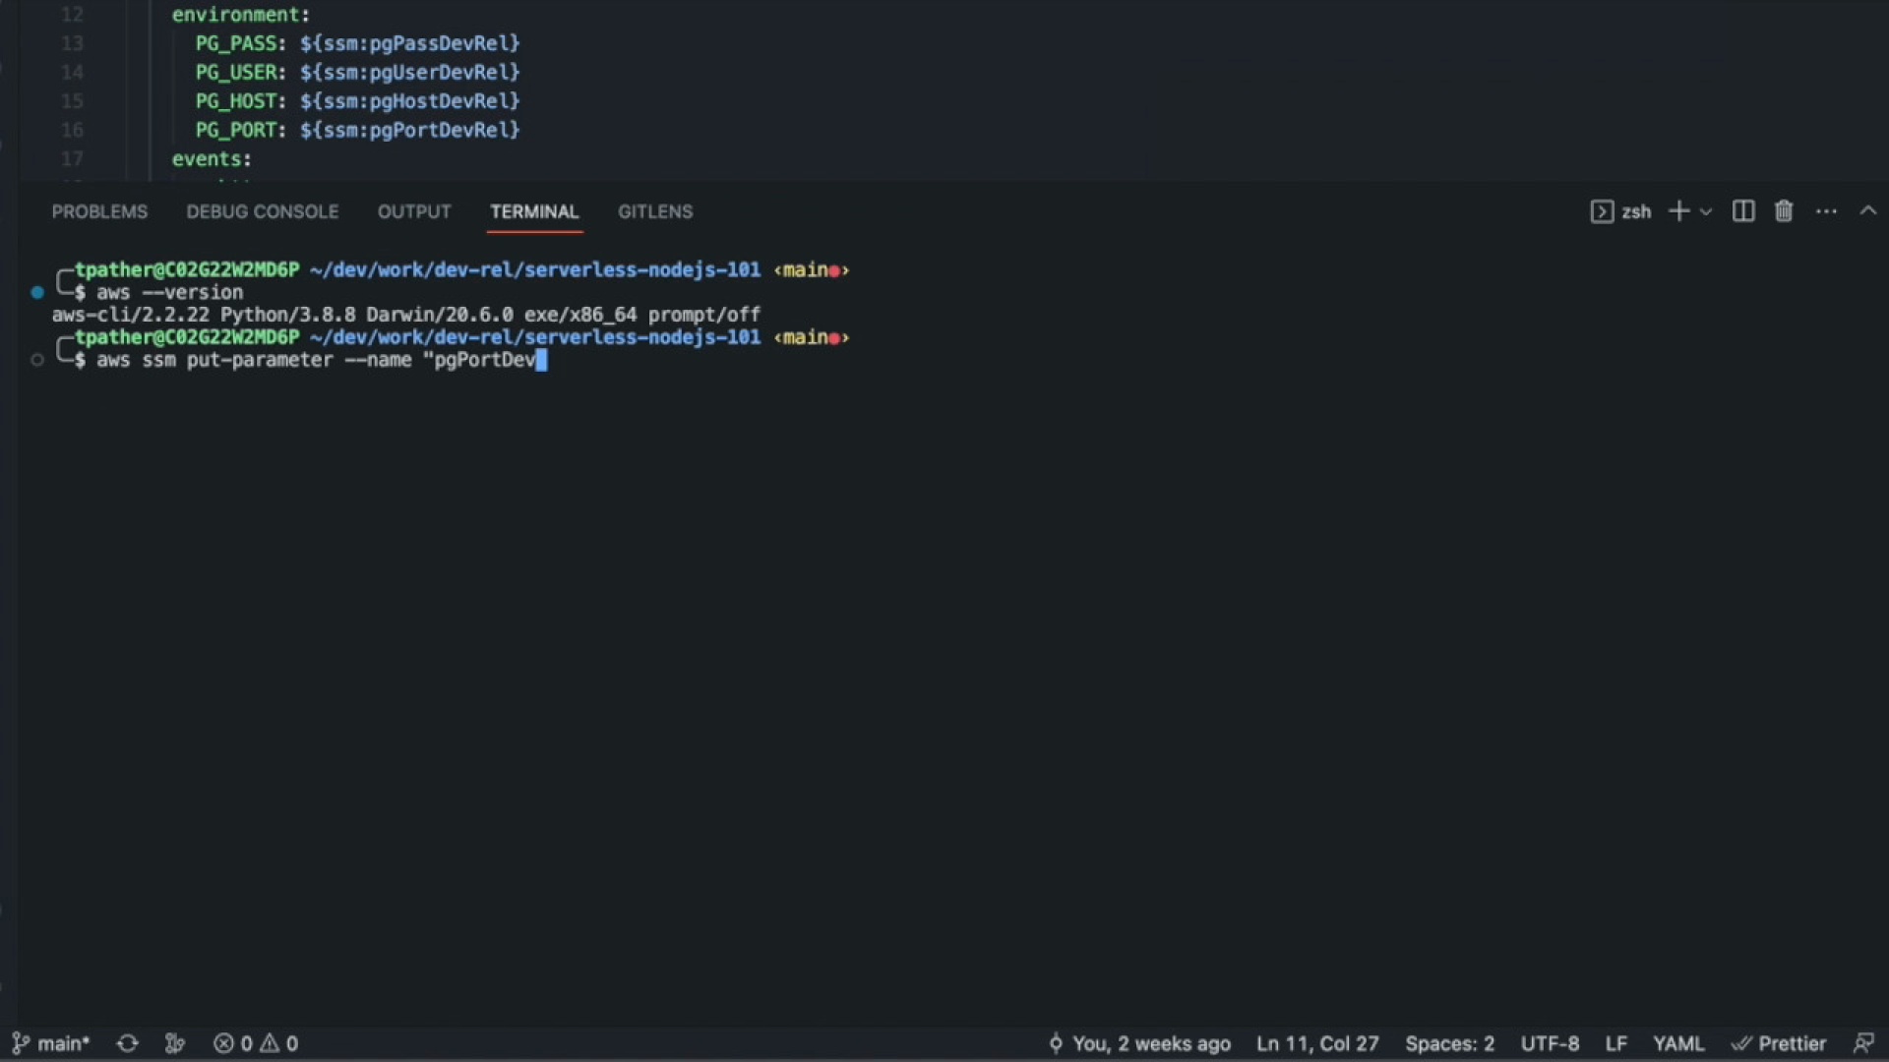Viewport: 1889px width, 1062px height.
Task: Click line number 16 in the gutter
Action: point(72,130)
